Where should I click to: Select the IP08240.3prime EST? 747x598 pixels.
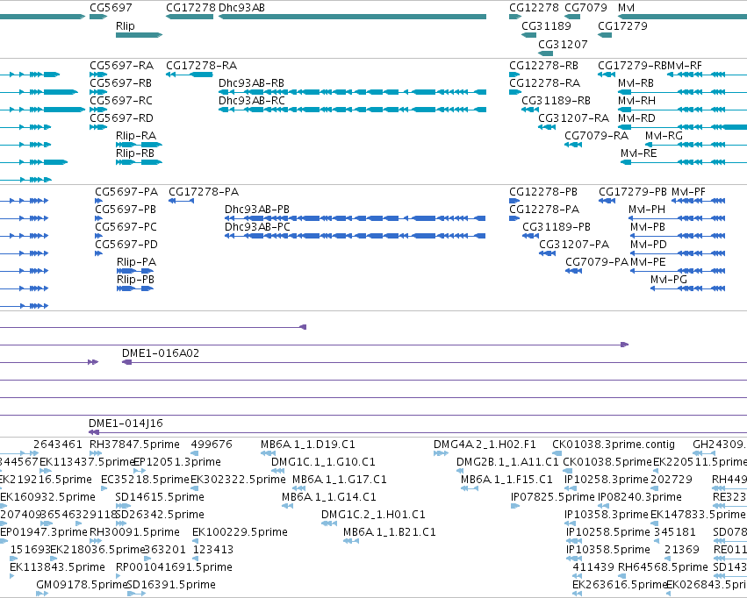pos(604,506)
